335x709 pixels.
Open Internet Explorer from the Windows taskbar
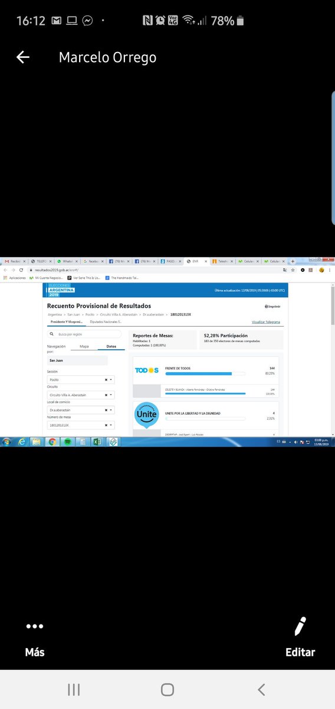point(22,441)
